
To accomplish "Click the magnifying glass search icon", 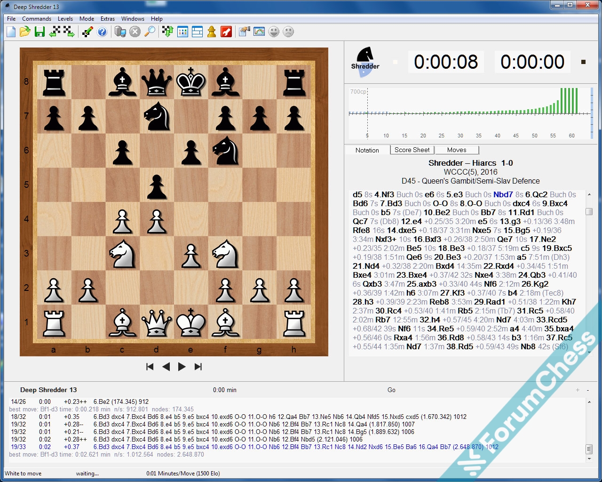I will (150, 32).
